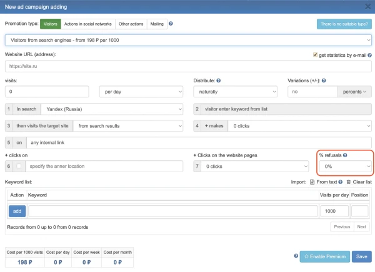Viewport: 375px width, 272px height.
Task: Toggle get statistics by e-mail checkbox
Action: [x=315, y=55]
